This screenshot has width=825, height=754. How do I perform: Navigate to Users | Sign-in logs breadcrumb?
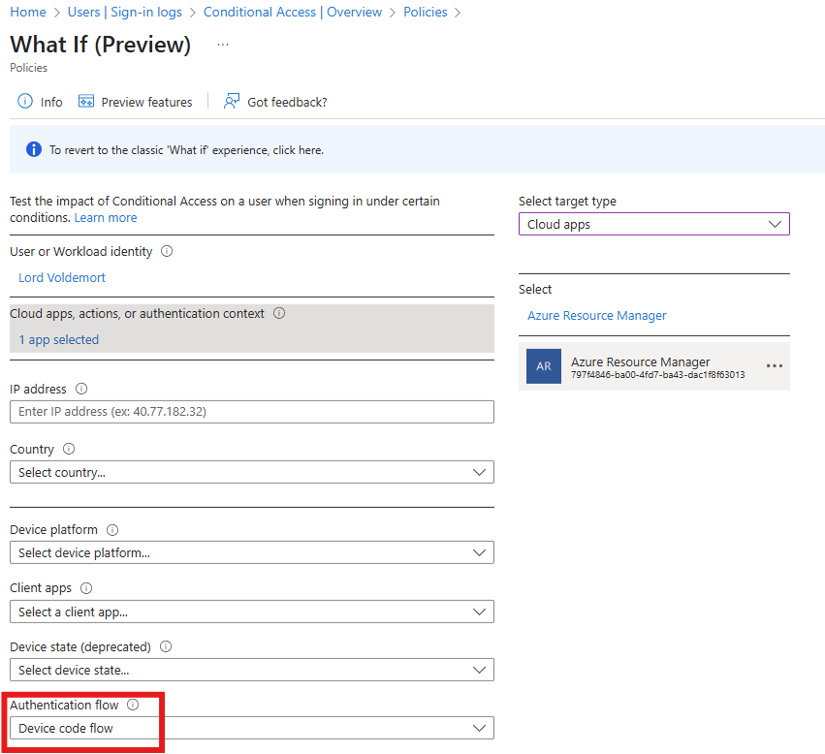pyautogui.click(x=123, y=13)
